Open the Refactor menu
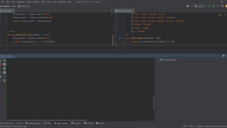Screen dimensions: 227x128 pos(37,2)
